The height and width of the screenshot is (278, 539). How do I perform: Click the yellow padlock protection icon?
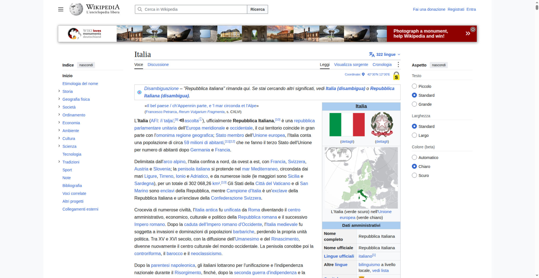click(396, 76)
